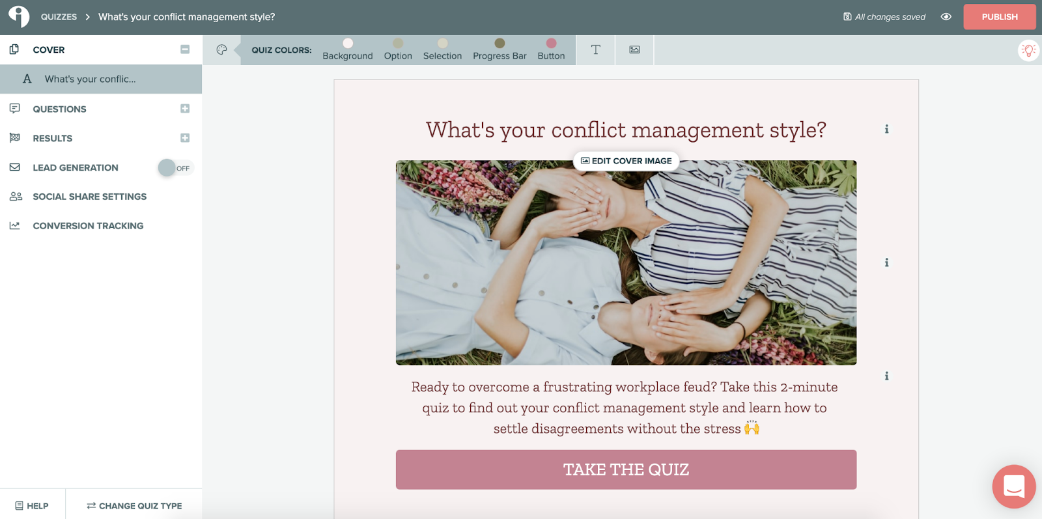The height and width of the screenshot is (519, 1042).
Task: Click the quiz name in breadcrumb
Action: 186,17
